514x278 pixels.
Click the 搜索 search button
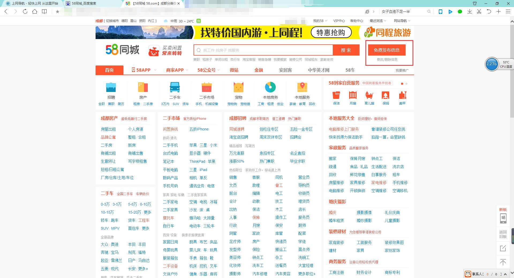[346, 50]
